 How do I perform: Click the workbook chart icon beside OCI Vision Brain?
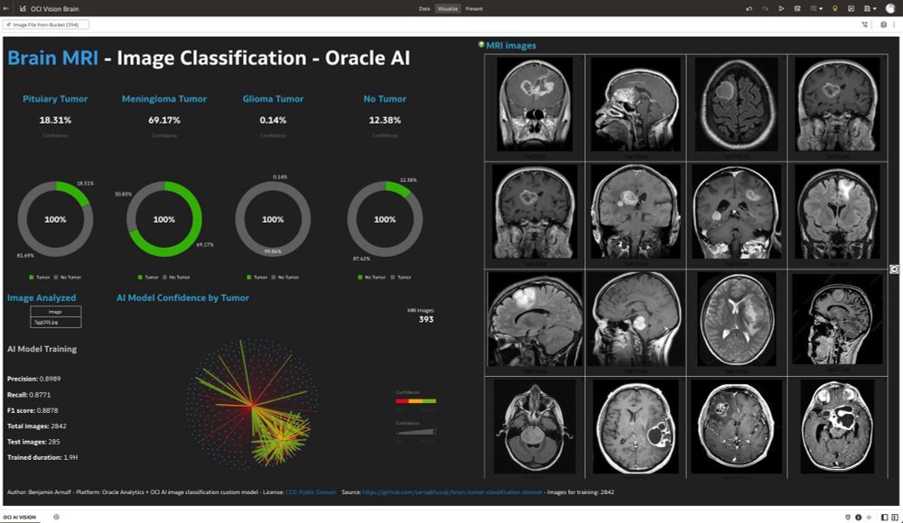tap(23, 9)
